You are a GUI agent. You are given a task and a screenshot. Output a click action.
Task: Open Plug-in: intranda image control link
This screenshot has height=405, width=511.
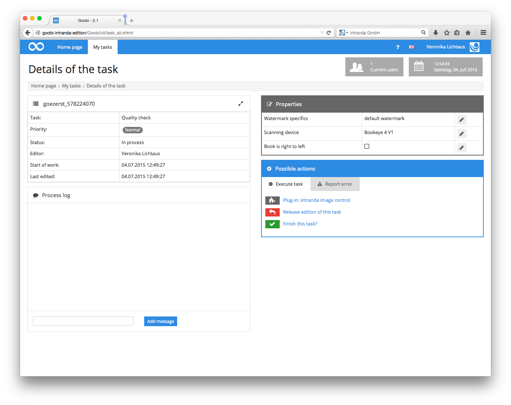coord(317,200)
